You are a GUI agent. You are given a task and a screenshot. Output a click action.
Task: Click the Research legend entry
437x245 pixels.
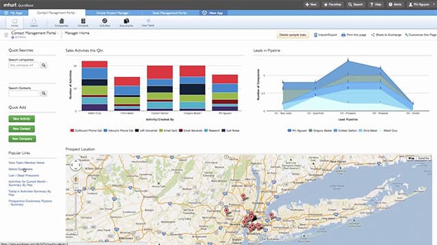(x=212, y=131)
